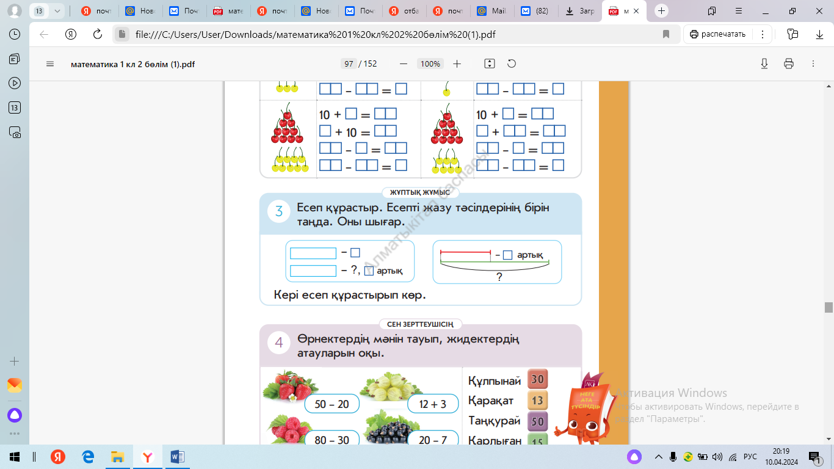Click the expression 80 – 30
834x469 pixels.
(x=332, y=440)
